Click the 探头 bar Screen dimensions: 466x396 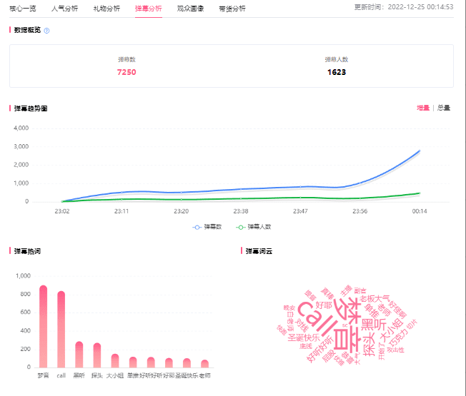tap(97, 355)
